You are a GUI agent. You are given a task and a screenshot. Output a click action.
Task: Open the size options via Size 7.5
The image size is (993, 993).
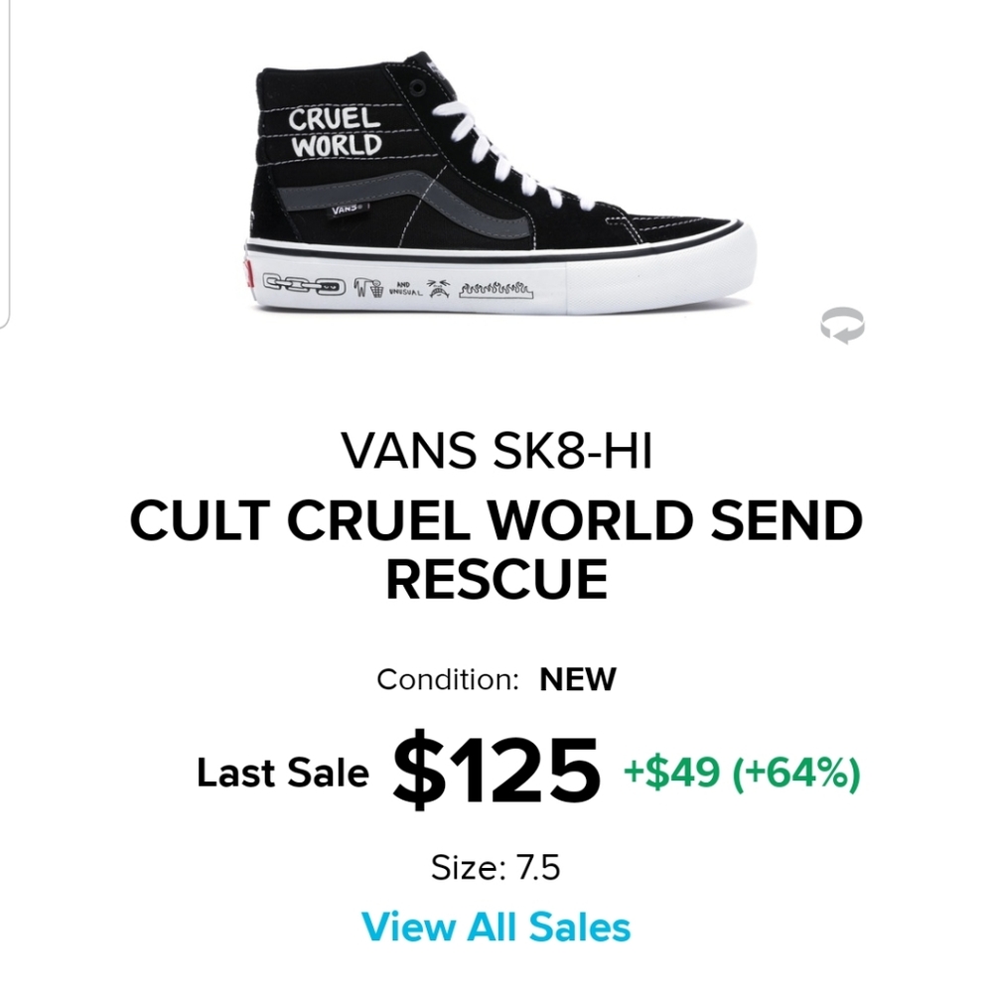coord(496,866)
